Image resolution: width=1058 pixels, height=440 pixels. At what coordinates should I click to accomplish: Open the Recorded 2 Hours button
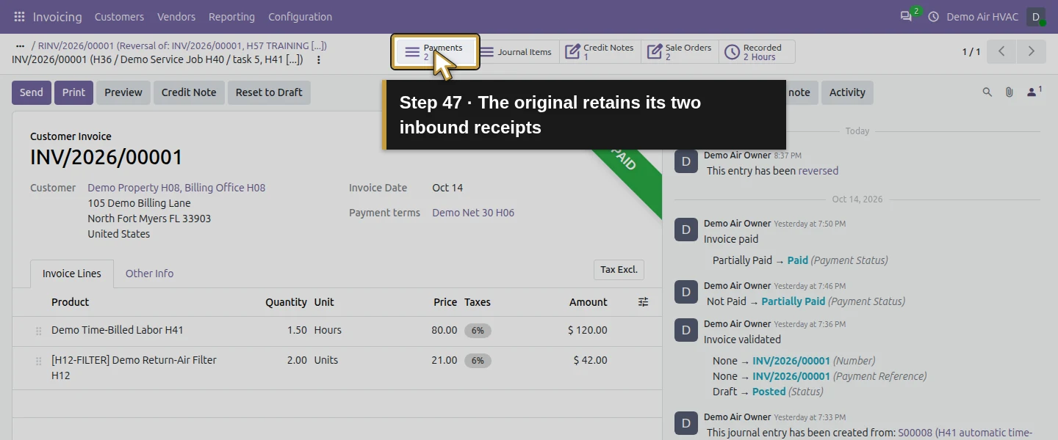click(757, 52)
